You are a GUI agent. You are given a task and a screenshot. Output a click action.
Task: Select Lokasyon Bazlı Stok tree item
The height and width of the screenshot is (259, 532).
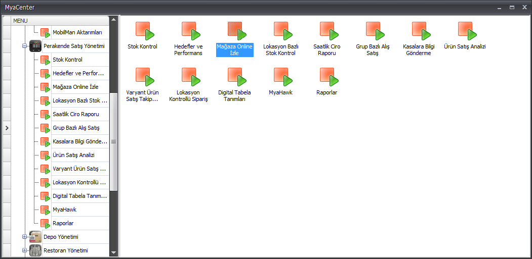pyautogui.click(x=80, y=101)
